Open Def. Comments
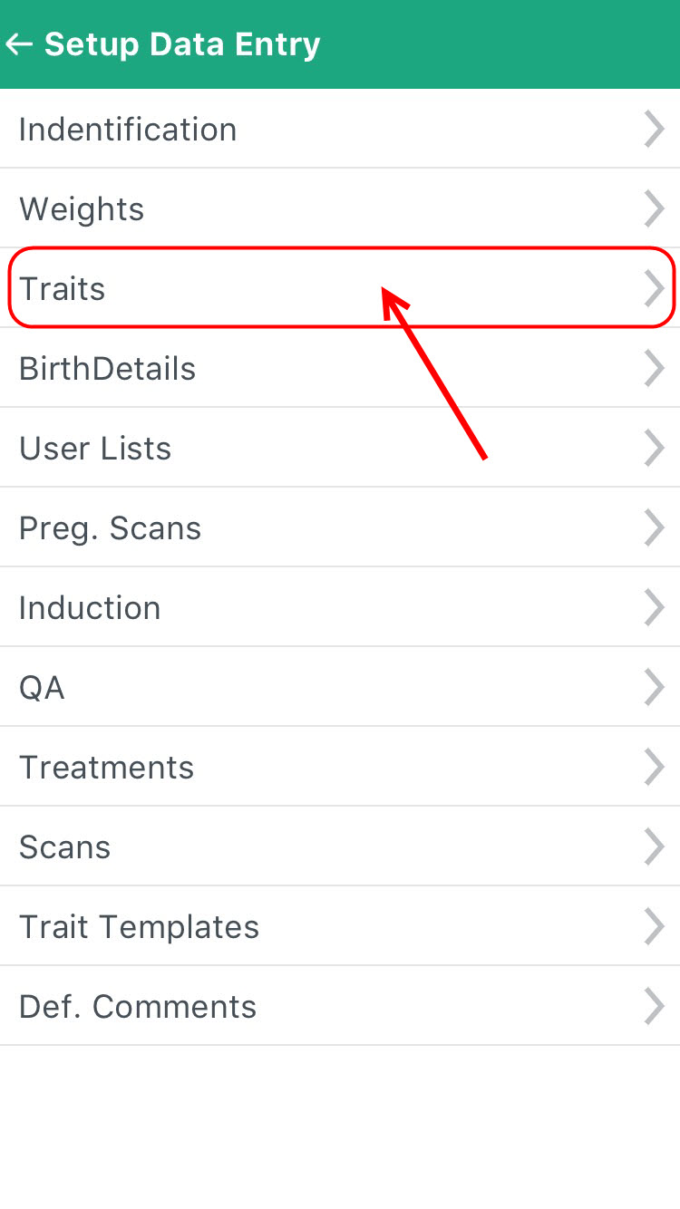Image resolution: width=680 pixels, height=1209 pixels. 340,1006
